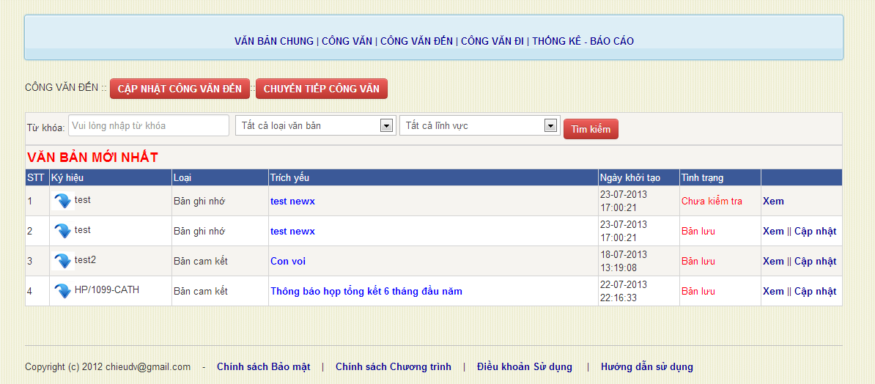The width and height of the screenshot is (875, 384).
Task: Click Cập nhật for the test2 row
Action: click(x=815, y=262)
